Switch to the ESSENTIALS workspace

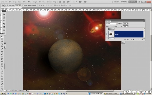point(133,2)
